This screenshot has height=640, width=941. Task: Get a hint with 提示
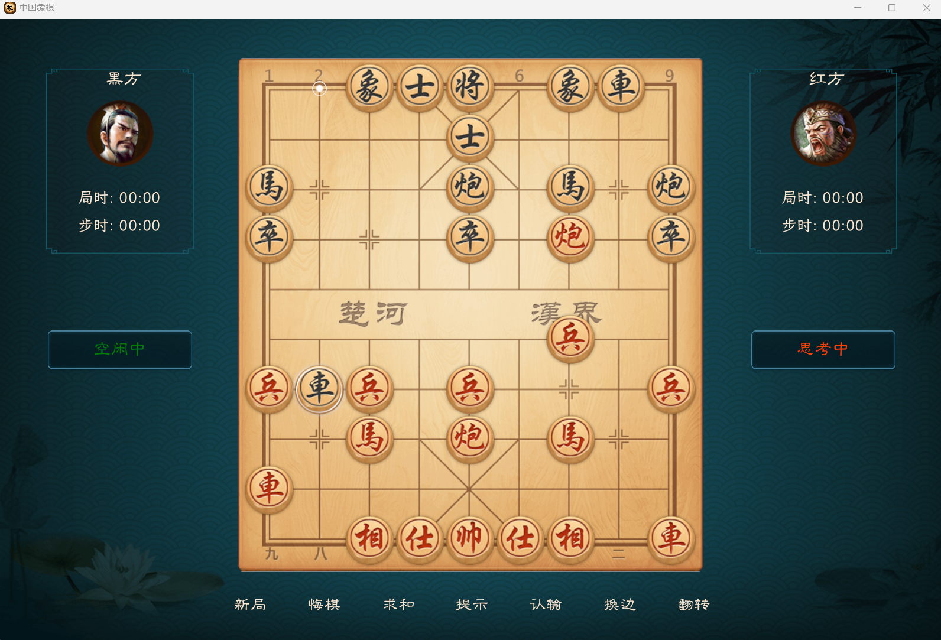[472, 605]
